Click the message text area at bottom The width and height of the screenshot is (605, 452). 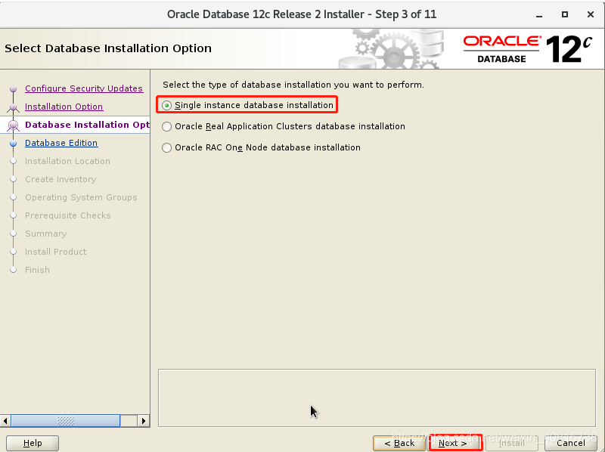(377, 398)
